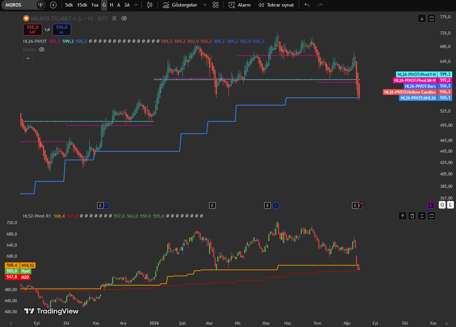This screenshot has height=327, width=456.
Task: Click the earnings E marker near Mar
Action: pos(212,205)
